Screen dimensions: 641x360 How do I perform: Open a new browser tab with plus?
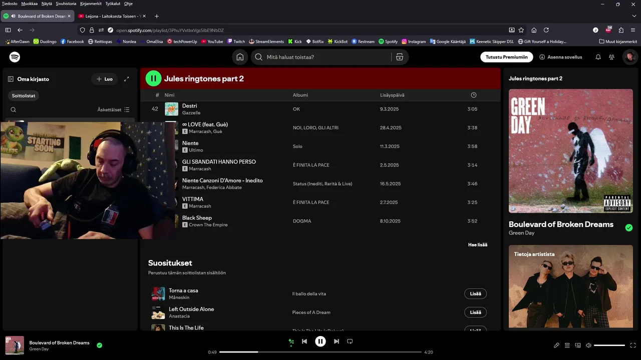[x=157, y=16]
